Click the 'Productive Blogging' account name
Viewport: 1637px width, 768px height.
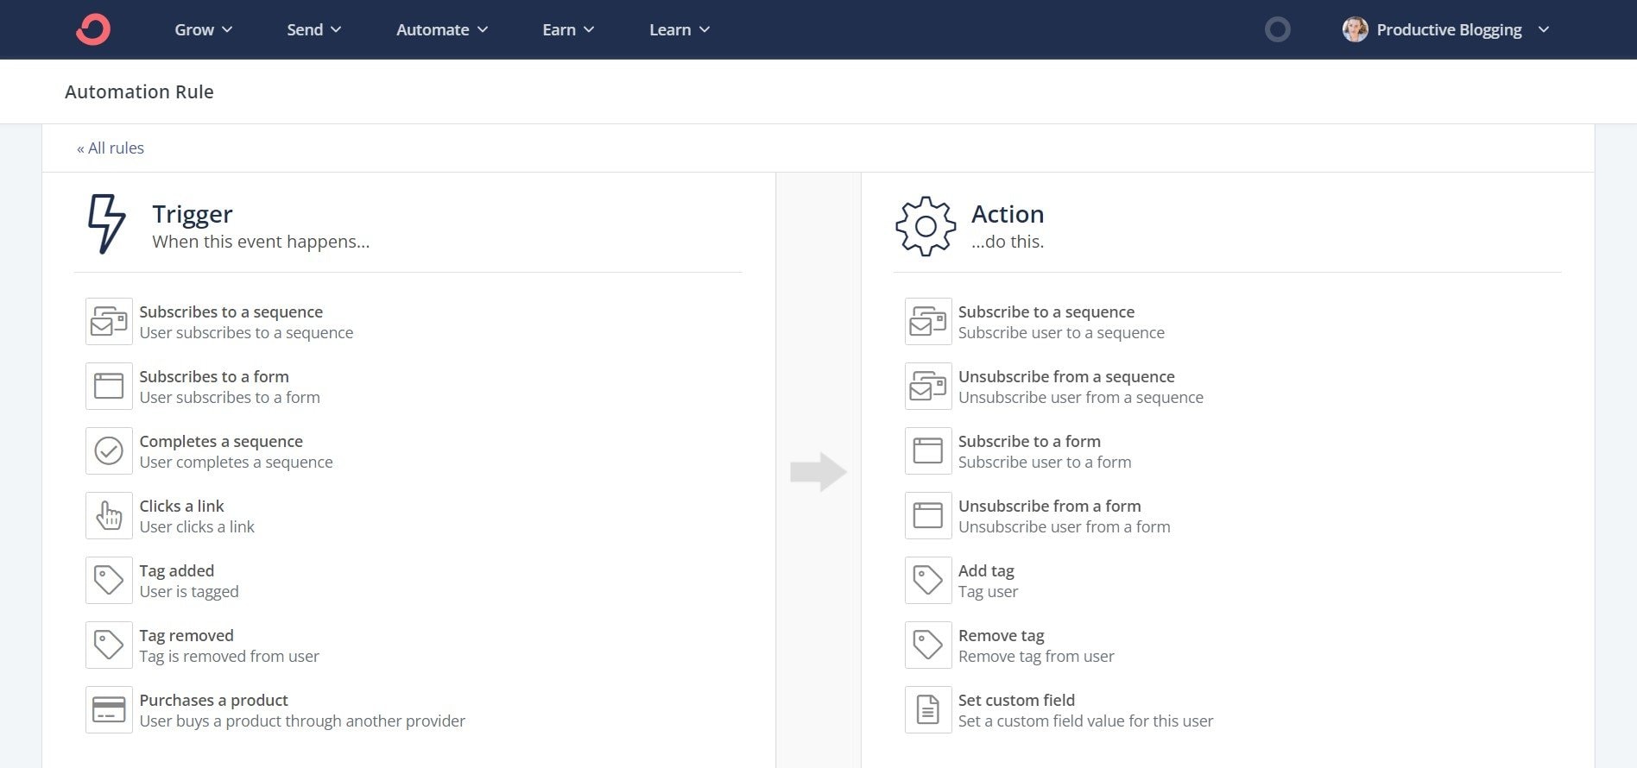(1449, 29)
